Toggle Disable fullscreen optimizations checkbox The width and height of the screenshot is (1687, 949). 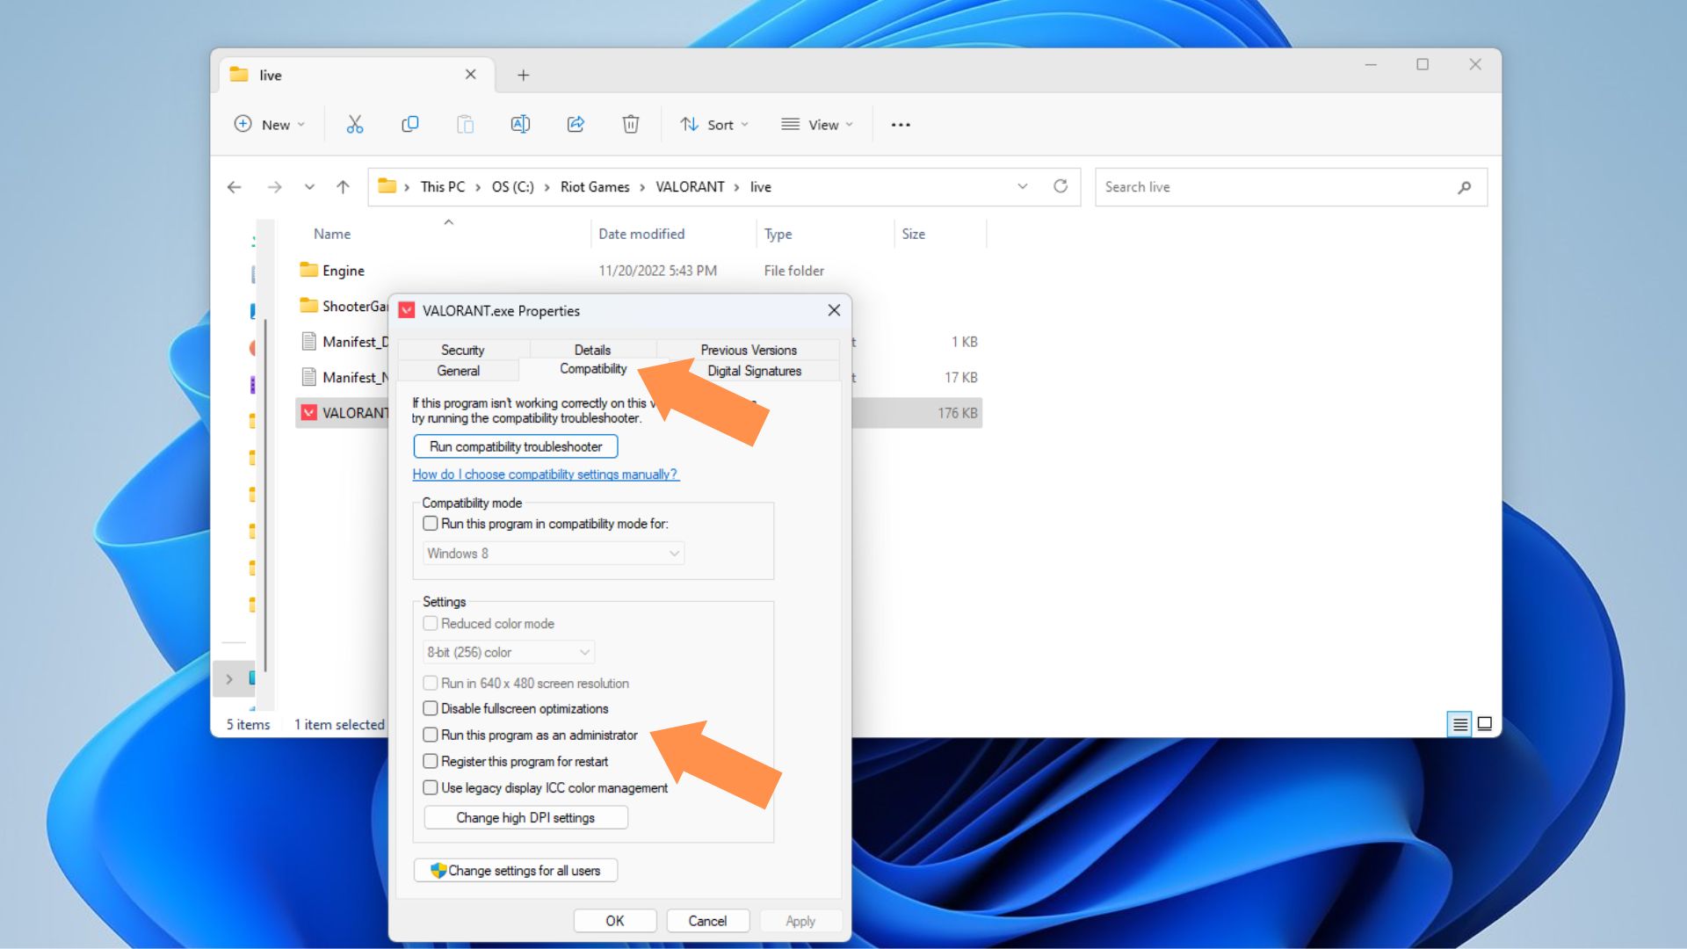(431, 708)
